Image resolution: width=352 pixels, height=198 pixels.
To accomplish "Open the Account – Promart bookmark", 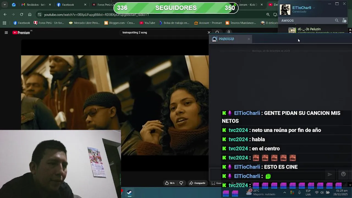I will (x=208, y=23).
